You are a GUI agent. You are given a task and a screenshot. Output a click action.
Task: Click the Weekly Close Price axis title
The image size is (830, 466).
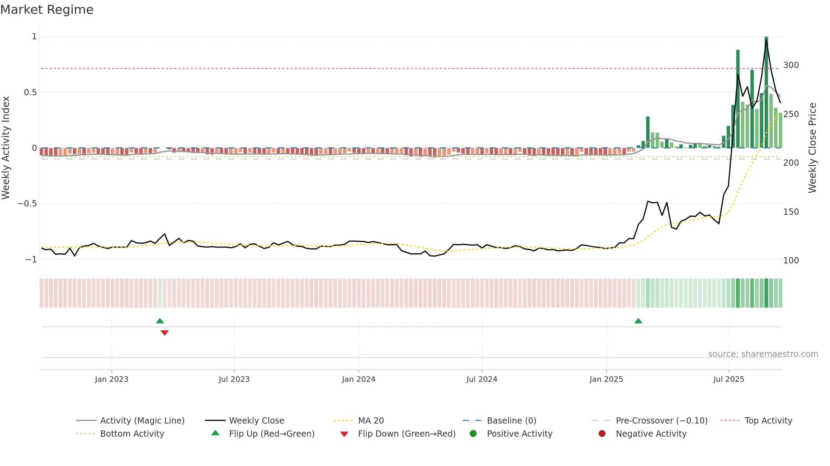click(x=812, y=148)
